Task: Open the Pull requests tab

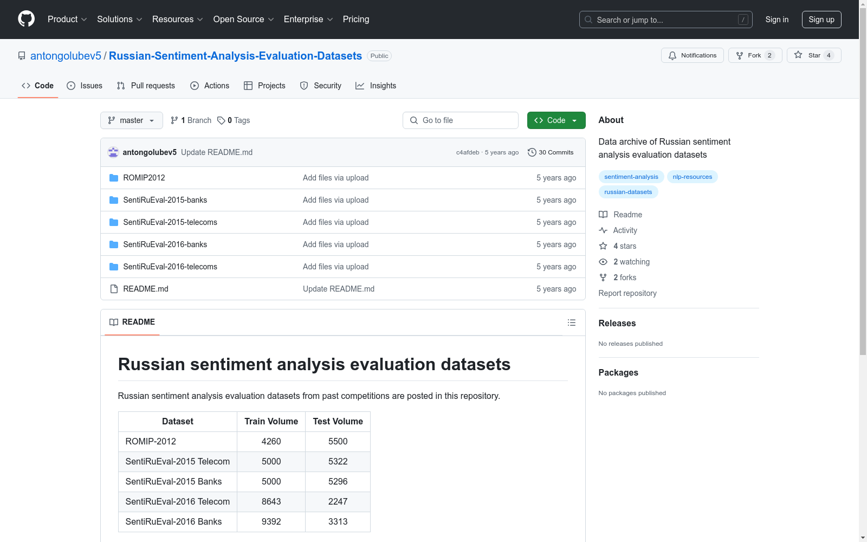Action: click(x=146, y=86)
